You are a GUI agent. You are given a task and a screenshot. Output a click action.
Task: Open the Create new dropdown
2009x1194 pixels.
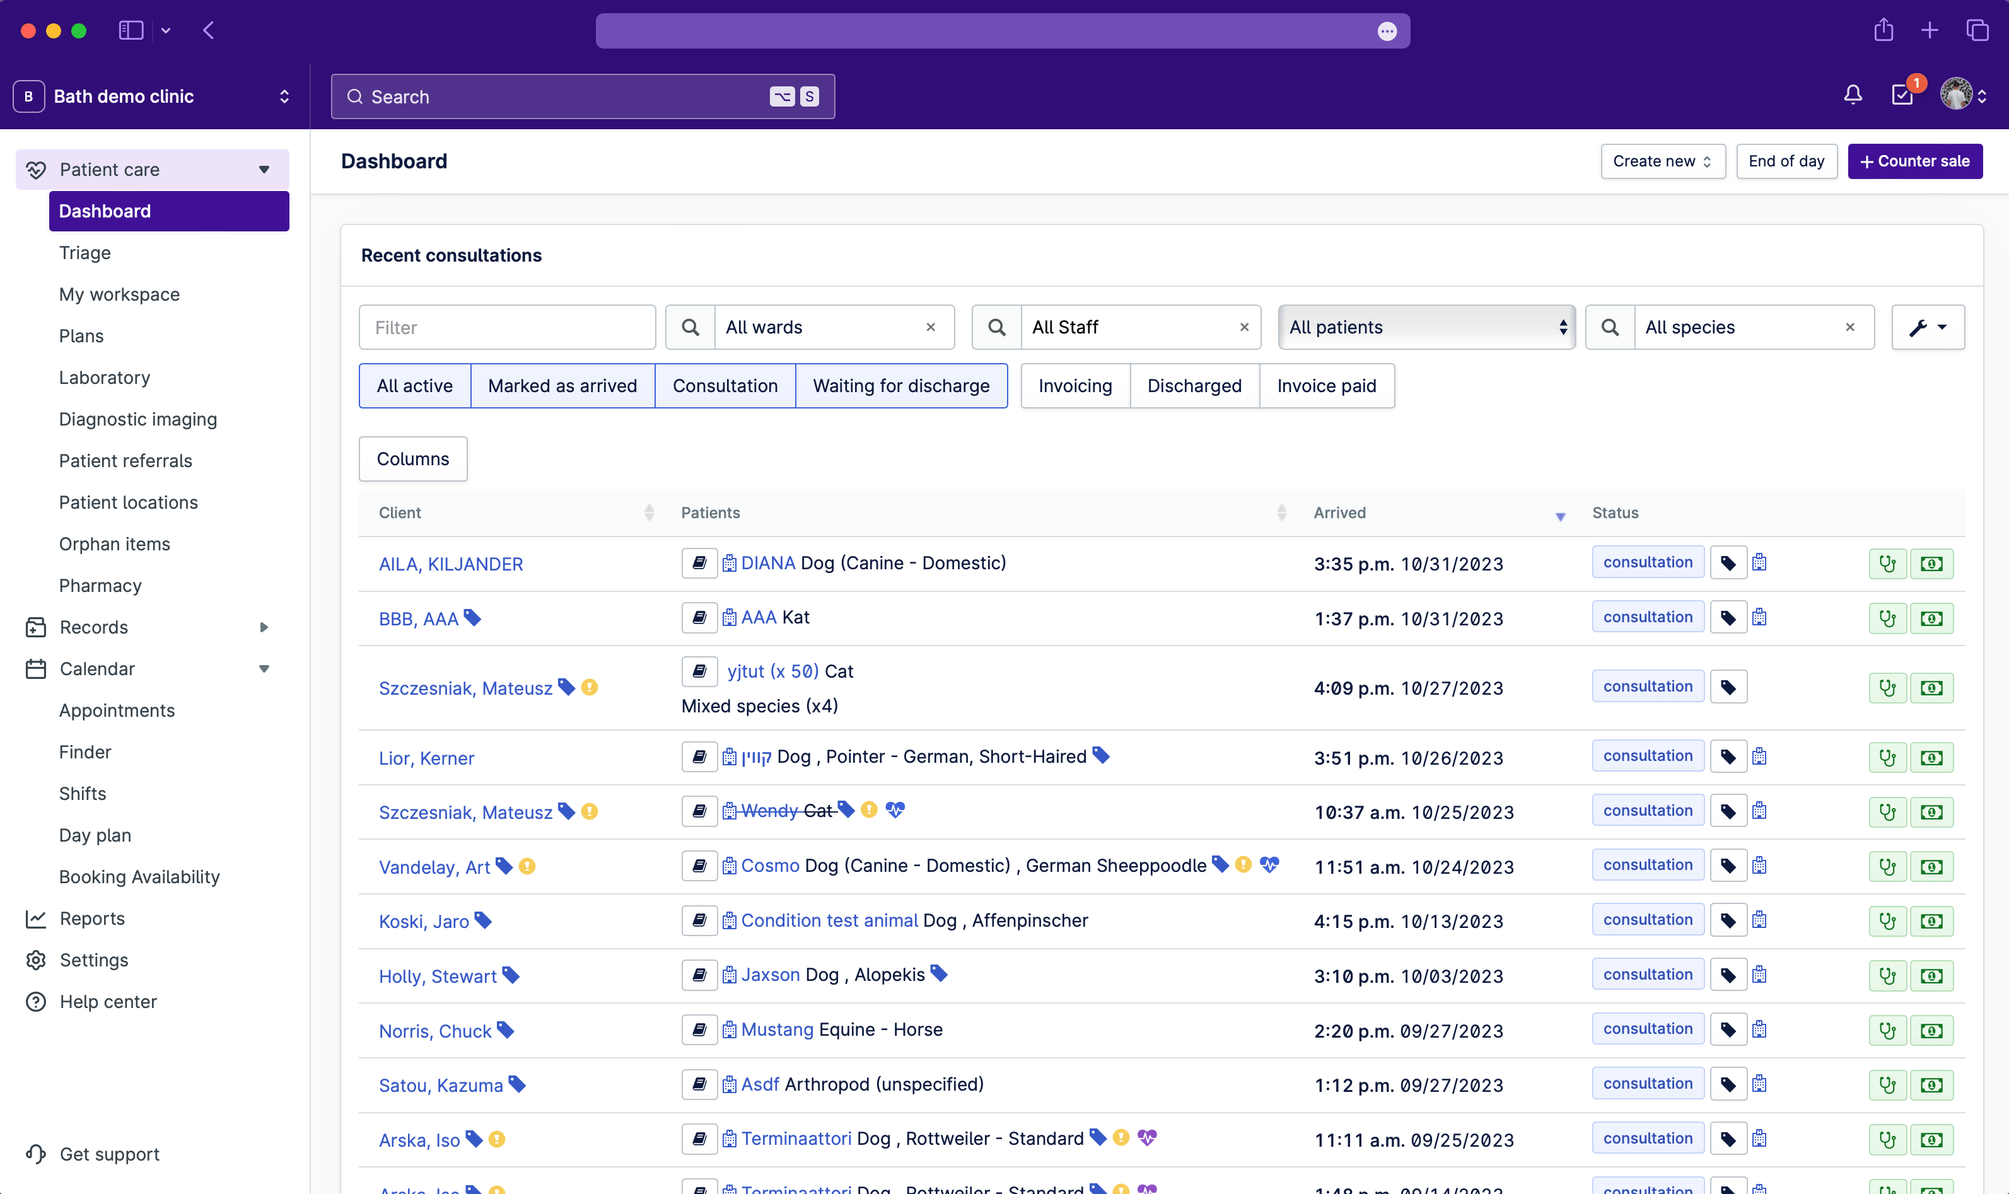(1662, 161)
